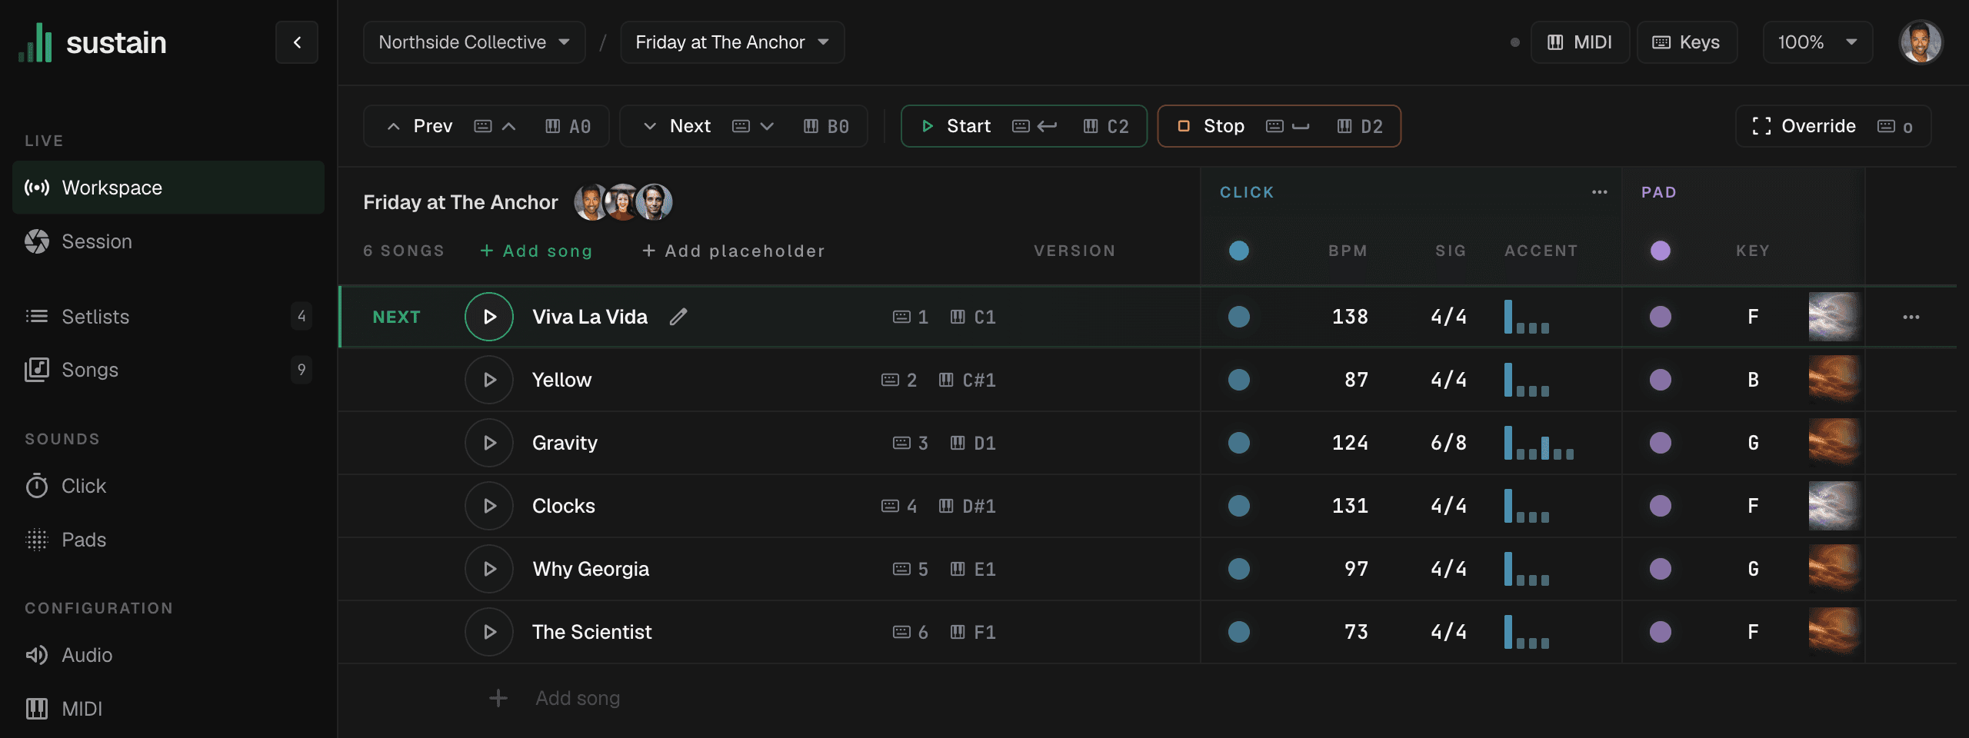This screenshot has height=738, width=1969.
Task: Open the Click column options menu
Action: tap(1600, 192)
